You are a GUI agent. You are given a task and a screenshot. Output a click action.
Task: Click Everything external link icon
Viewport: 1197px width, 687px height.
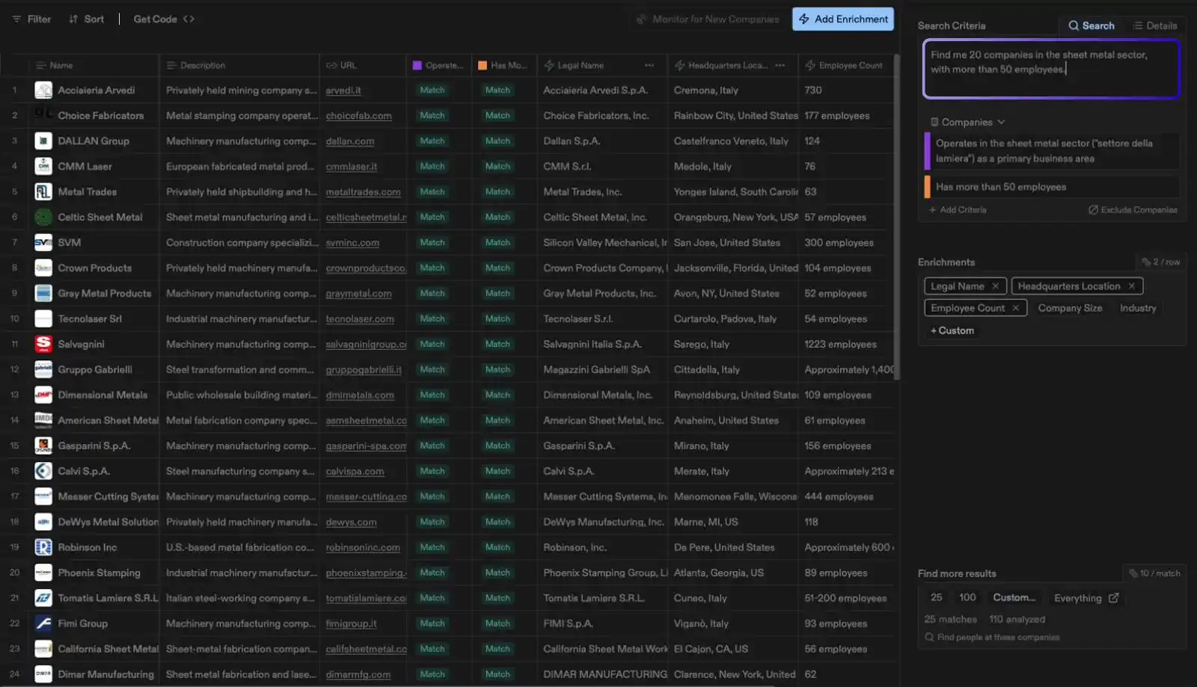1113,598
